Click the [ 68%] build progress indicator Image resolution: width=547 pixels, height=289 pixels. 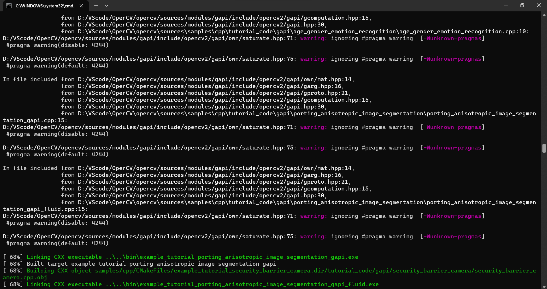click(x=13, y=257)
